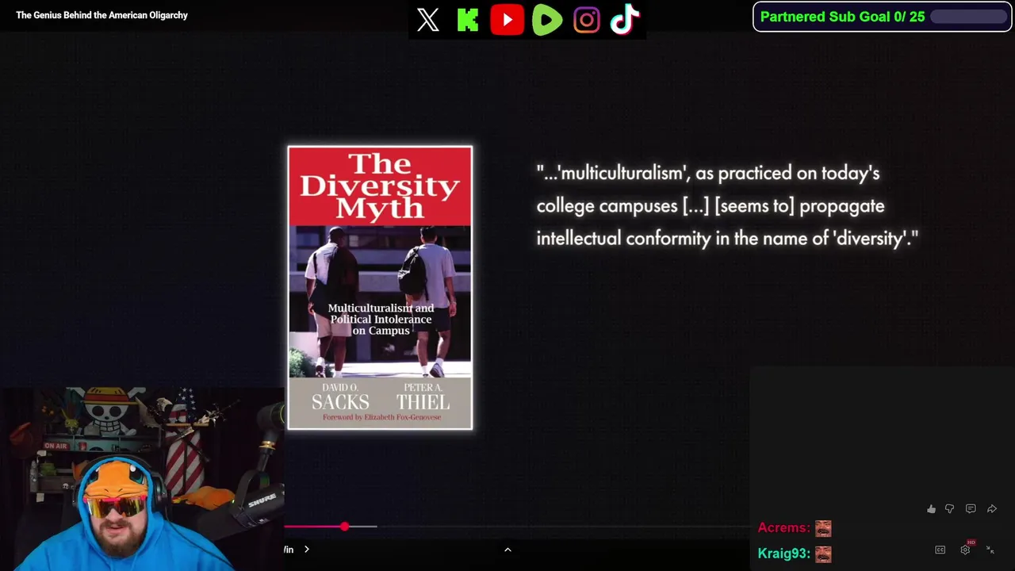Click the Acrems chat username
Viewport: 1015px width, 571px height.
[x=783, y=528]
